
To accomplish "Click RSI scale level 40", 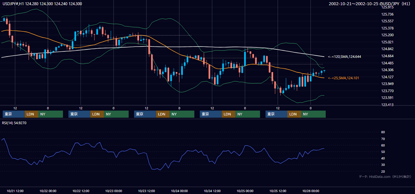I will click(383, 158).
